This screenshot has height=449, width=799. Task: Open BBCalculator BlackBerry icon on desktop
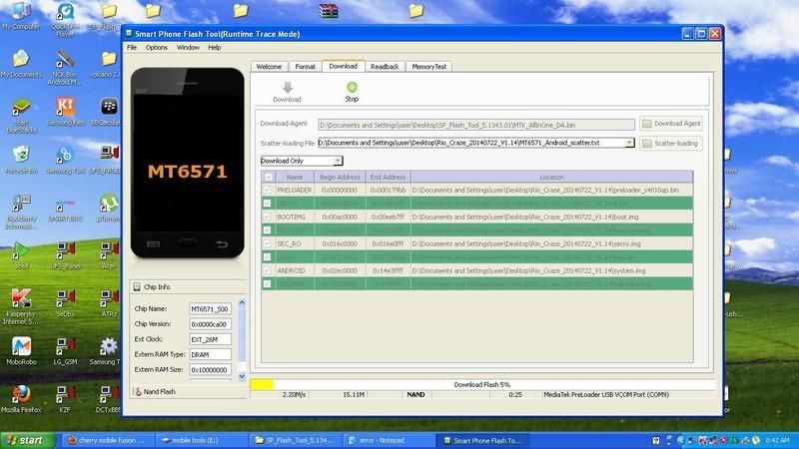coord(109,107)
